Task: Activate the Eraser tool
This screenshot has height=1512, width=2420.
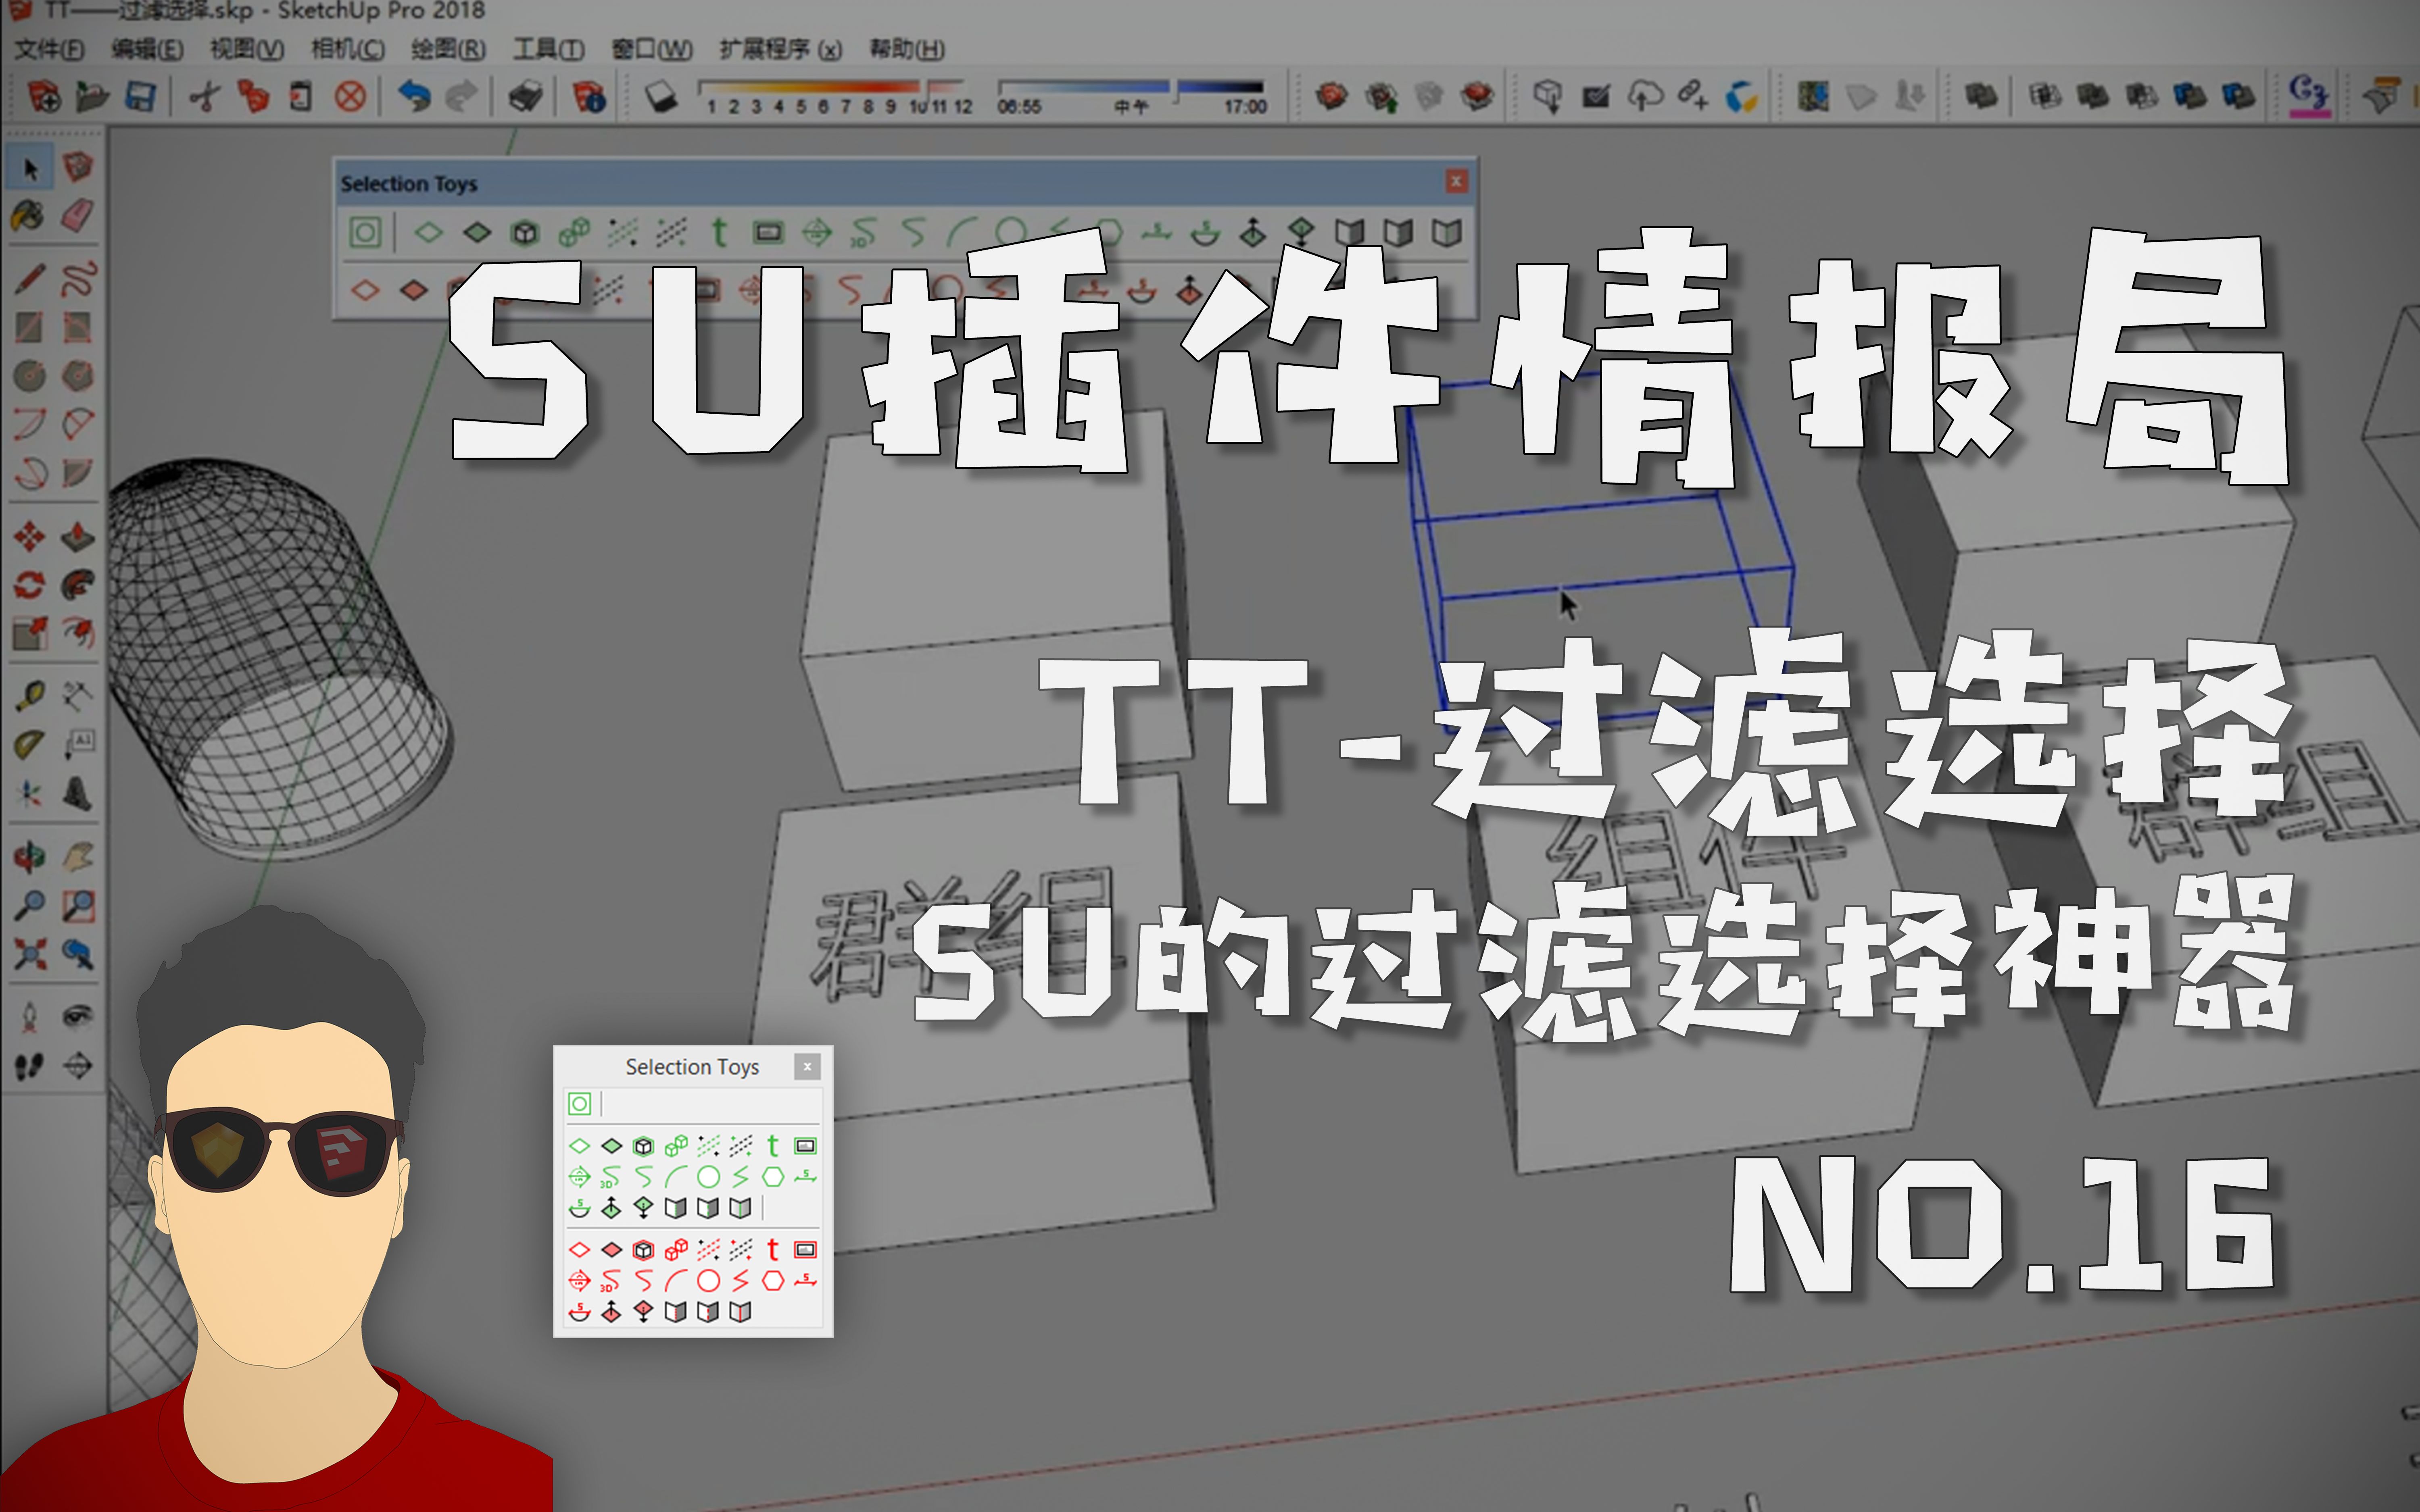Action: point(78,215)
